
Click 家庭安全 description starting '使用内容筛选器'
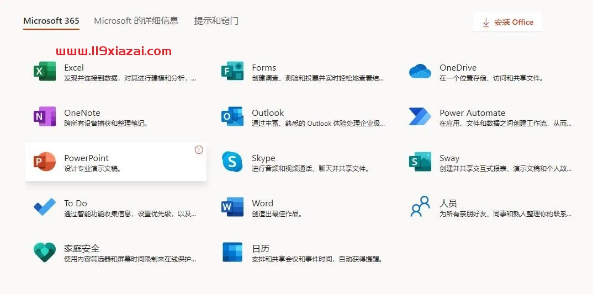click(130, 259)
